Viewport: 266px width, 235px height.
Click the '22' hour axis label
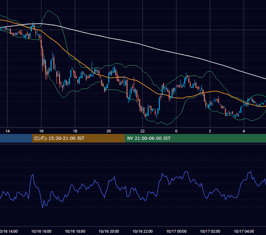tap(142, 131)
